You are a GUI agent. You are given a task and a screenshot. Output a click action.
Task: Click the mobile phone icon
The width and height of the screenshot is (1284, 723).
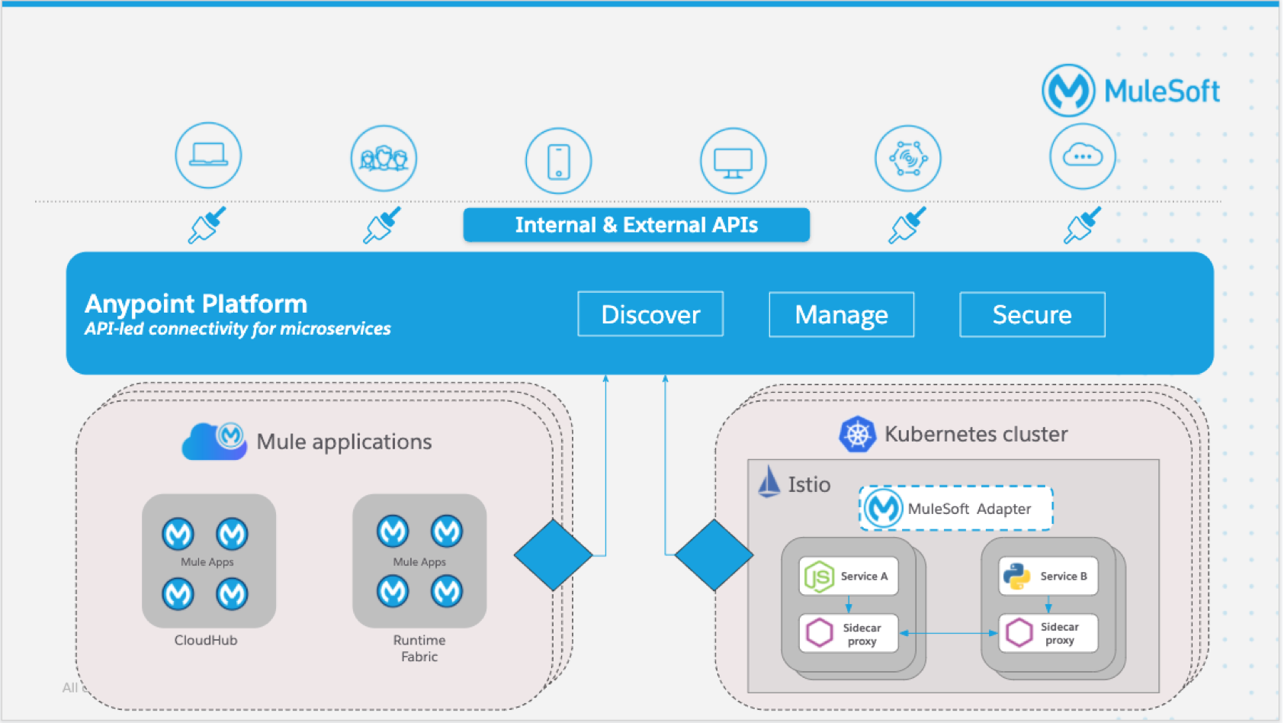click(558, 161)
